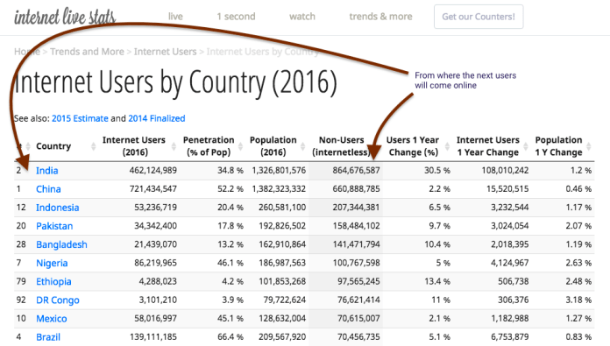Select China's population 1,382,323,332
Viewport: 610px width, 346px height.
coord(279,189)
